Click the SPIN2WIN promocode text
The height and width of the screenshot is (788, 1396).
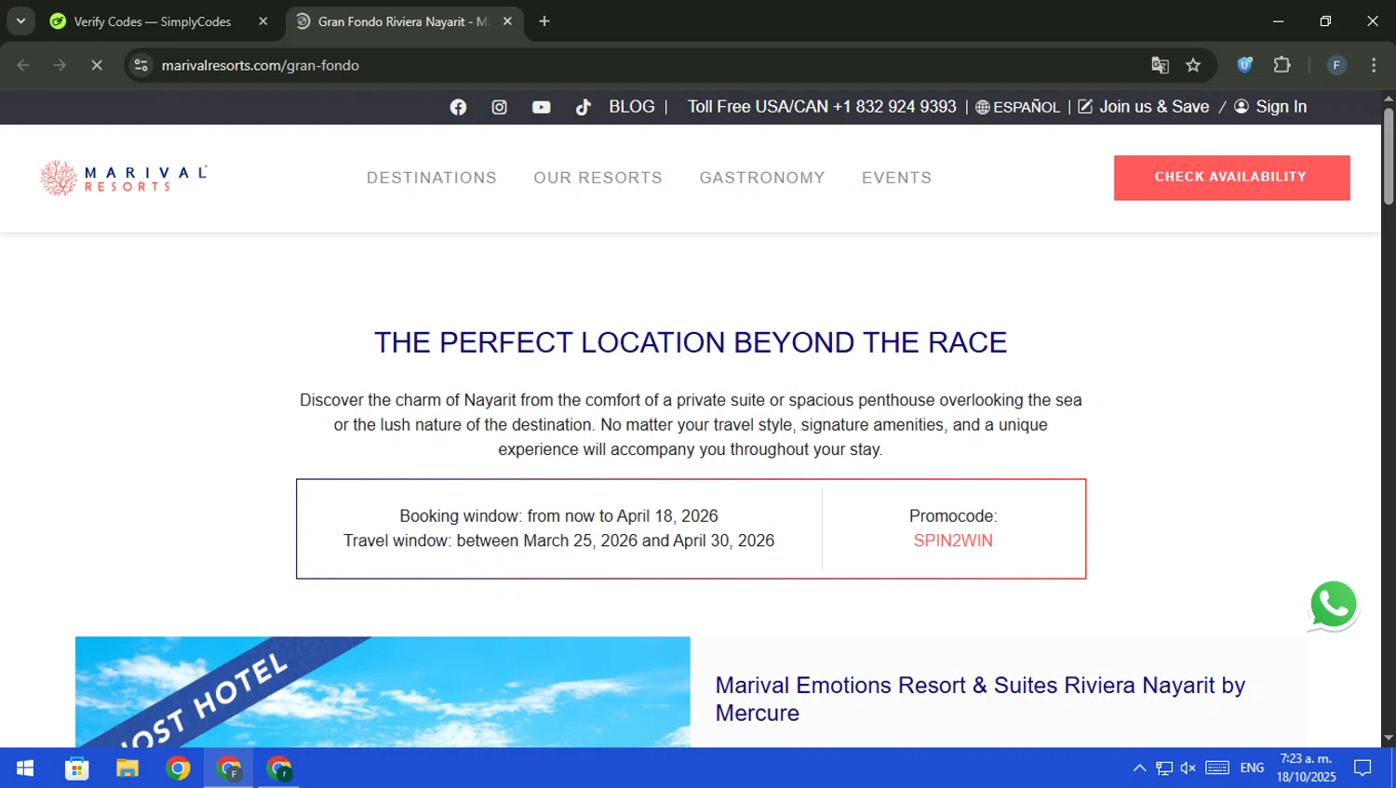point(953,541)
